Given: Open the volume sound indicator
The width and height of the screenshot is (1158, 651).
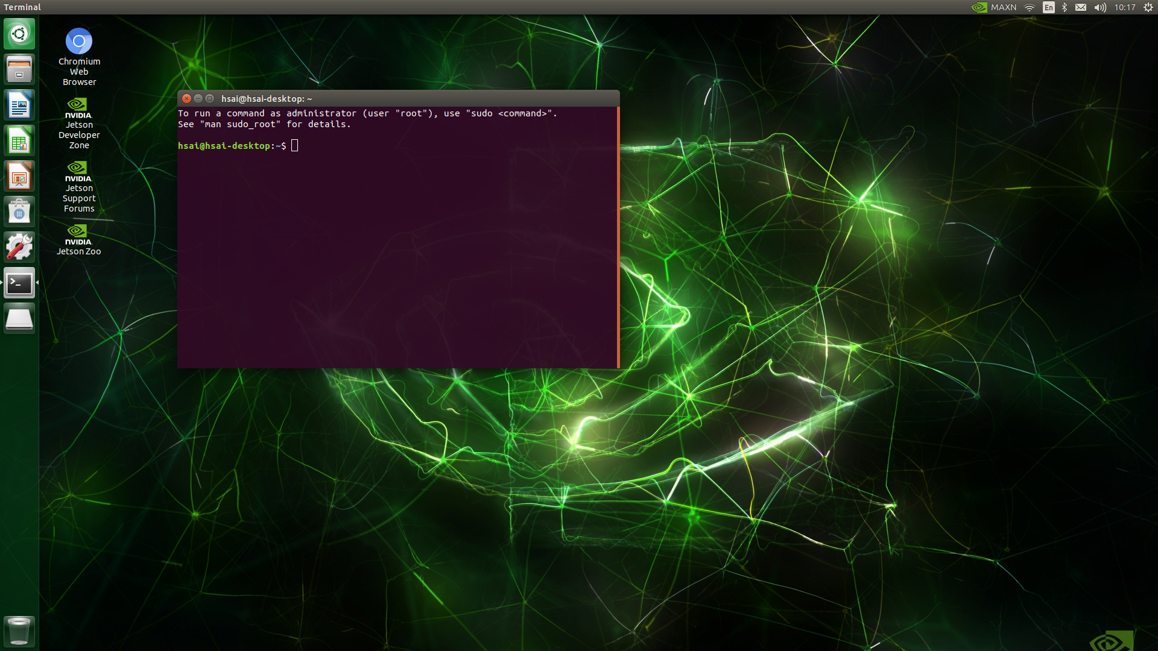Looking at the screenshot, I should click(1100, 7).
